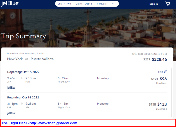Click jetBlue airline logo under departing flight
The height and width of the screenshot is (127, 176).
tap(11, 88)
